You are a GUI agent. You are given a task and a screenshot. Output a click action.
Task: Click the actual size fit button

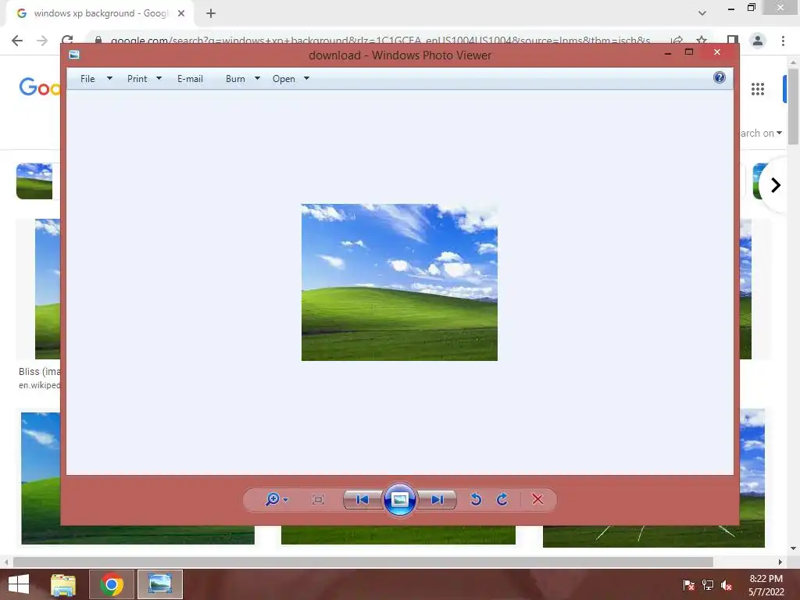pyautogui.click(x=319, y=500)
